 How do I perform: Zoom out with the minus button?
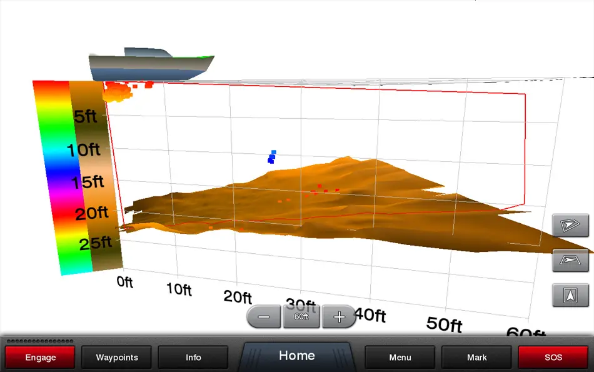[x=264, y=317]
